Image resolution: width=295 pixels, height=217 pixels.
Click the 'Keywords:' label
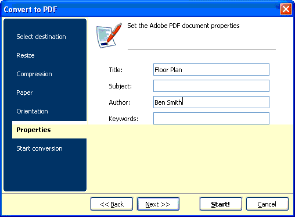click(124, 119)
